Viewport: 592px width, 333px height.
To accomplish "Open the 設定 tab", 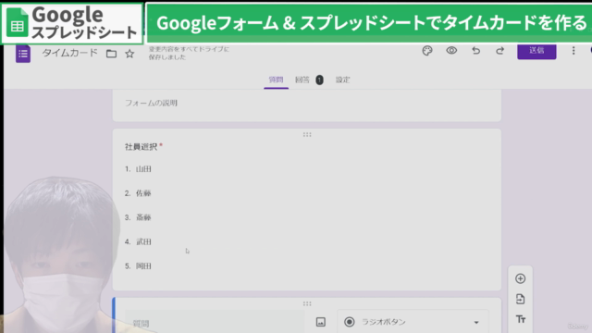I will pos(343,80).
